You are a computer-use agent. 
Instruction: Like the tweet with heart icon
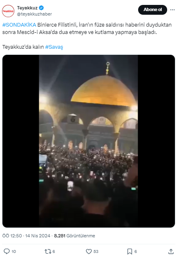click(89, 251)
